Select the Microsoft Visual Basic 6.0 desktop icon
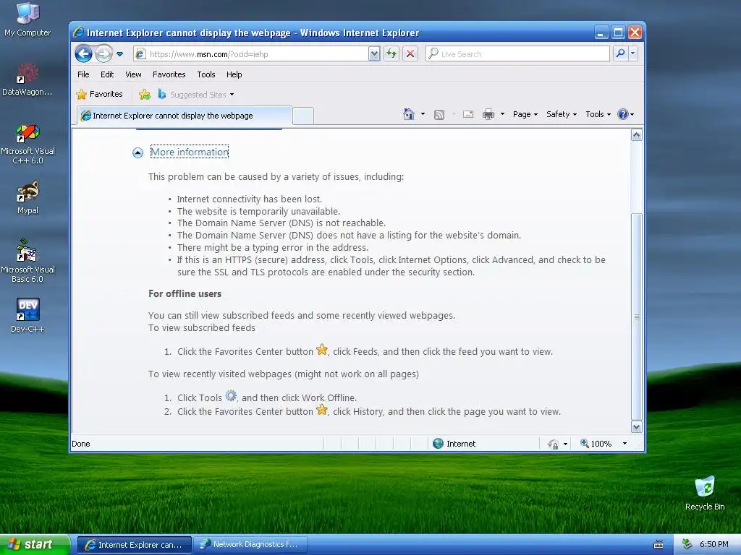Viewport: 741px width, 555px height. 27,262
